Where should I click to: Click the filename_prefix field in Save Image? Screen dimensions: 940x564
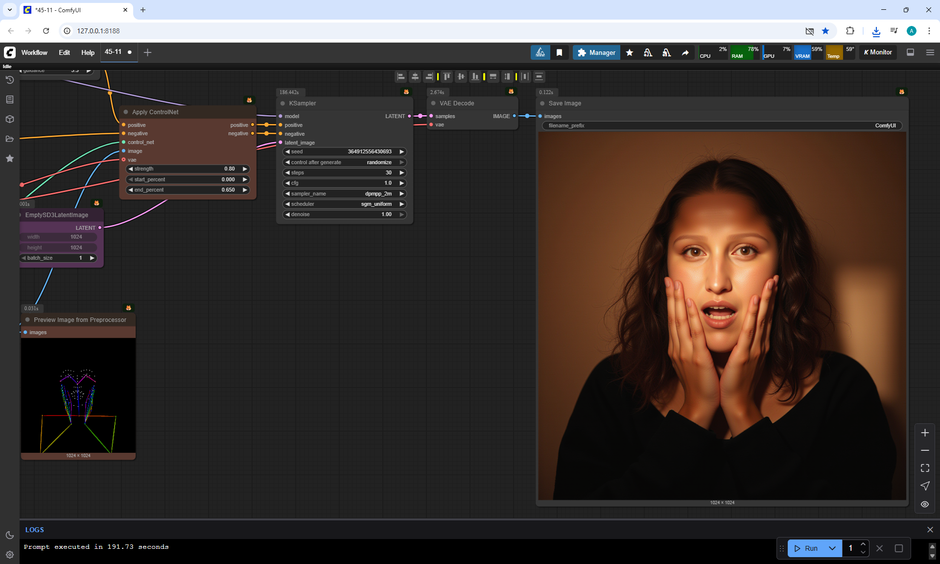tap(722, 125)
